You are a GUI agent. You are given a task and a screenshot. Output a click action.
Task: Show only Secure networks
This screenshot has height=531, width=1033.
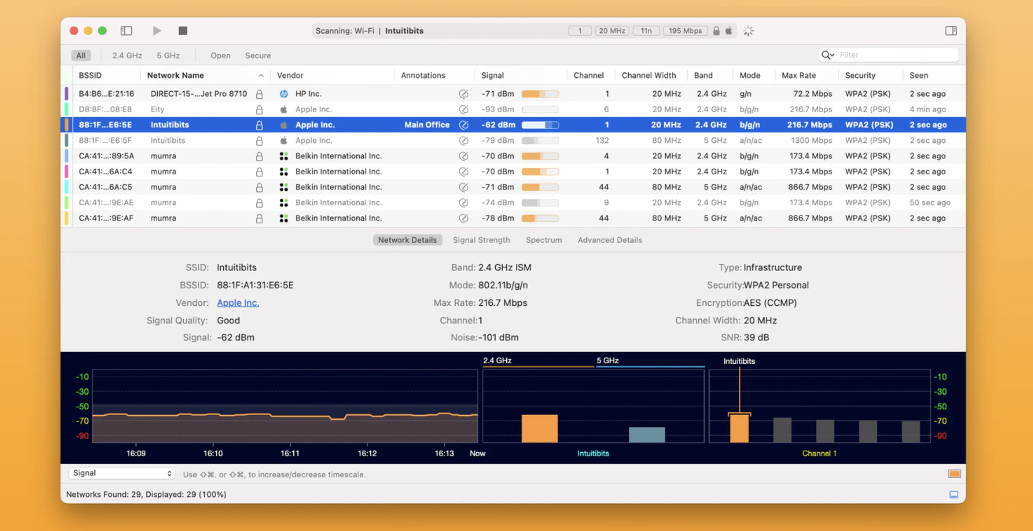pyautogui.click(x=258, y=55)
